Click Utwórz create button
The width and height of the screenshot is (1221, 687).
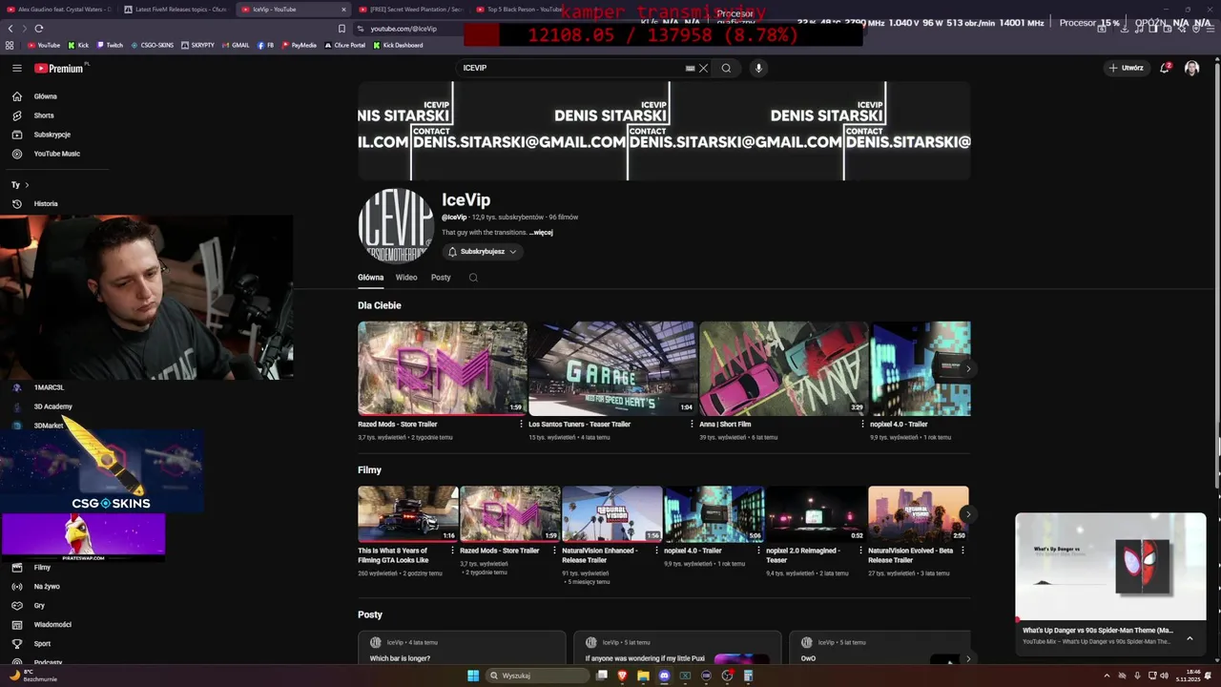click(x=1126, y=68)
